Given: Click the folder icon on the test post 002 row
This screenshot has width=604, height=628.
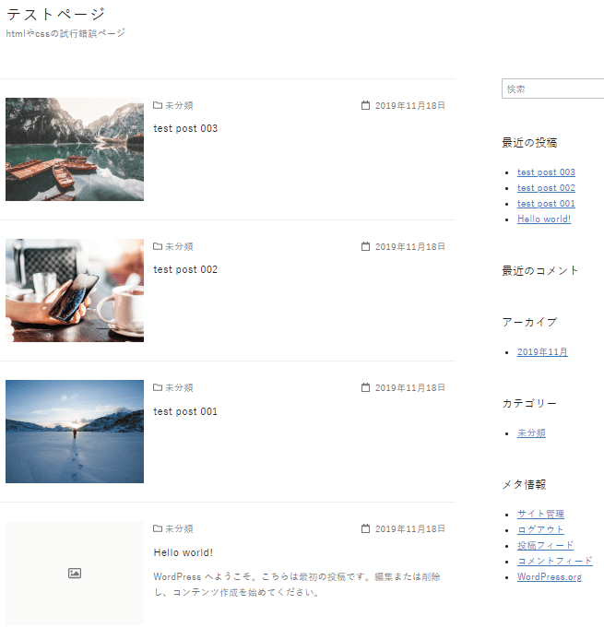Looking at the screenshot, I should [x=158, y=246].
